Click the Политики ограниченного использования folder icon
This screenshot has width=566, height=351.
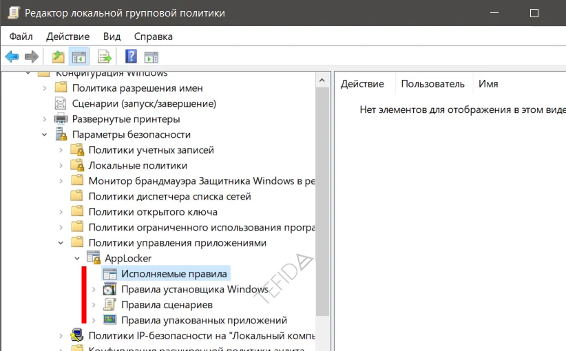point(77,227)
